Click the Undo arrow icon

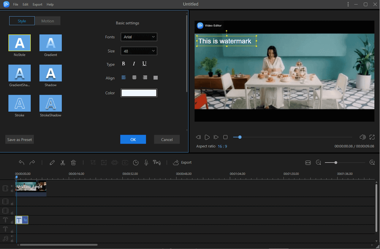[x=22, y=162]
